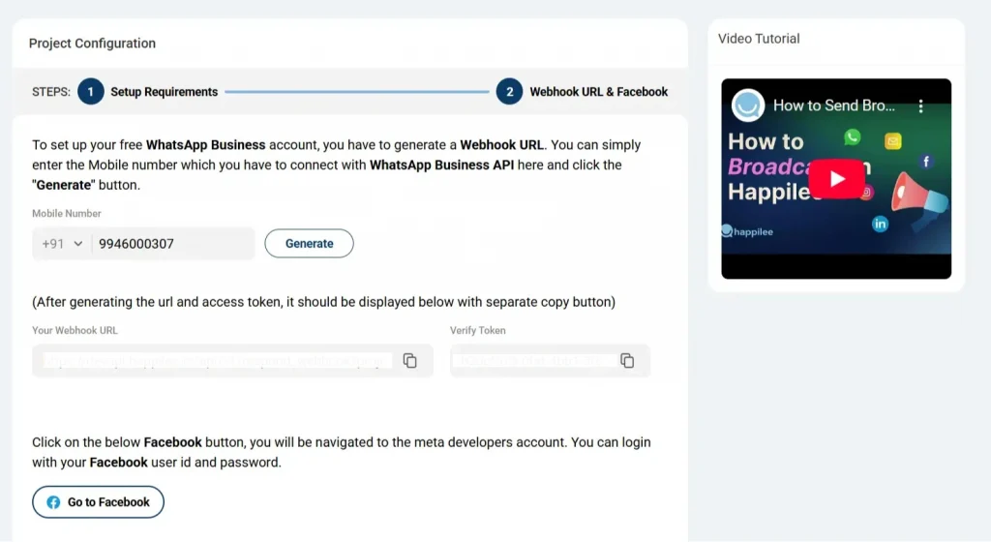This screenshot has height=542, width=991.
Task: Click the happilee logo watermark in the video
Action: [749, 231]
